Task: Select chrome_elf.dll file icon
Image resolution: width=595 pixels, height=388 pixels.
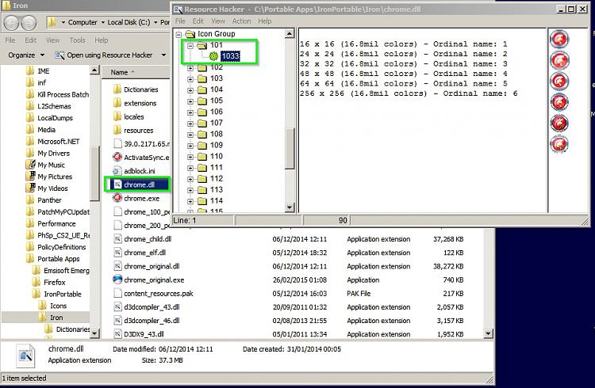Action: coord(117,253)
